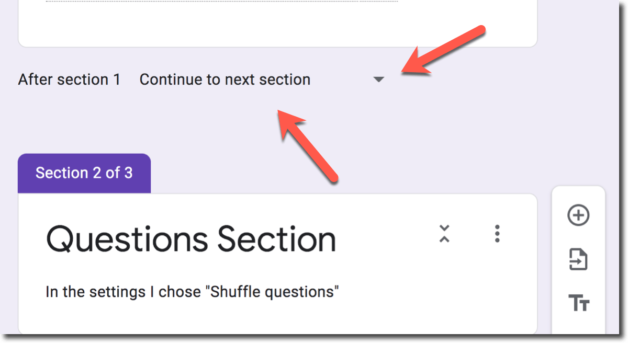Click the Add title and description icon
Image resolution: width=628 pixels, height=343 pixels.
pos(578,302)
